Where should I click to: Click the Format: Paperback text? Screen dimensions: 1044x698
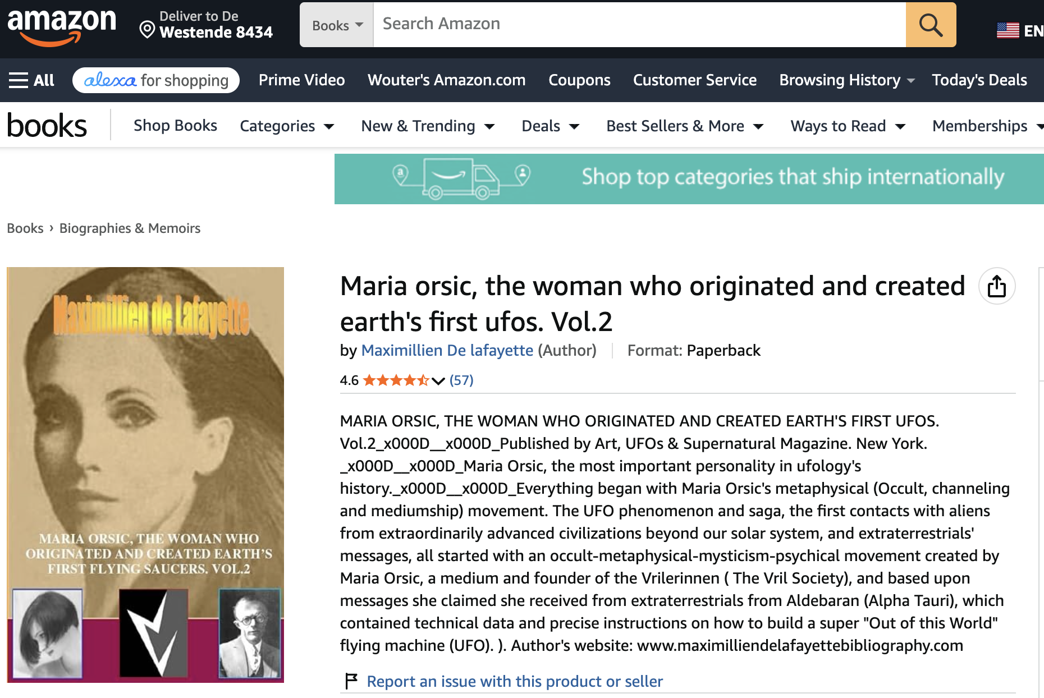click(694, 350)
